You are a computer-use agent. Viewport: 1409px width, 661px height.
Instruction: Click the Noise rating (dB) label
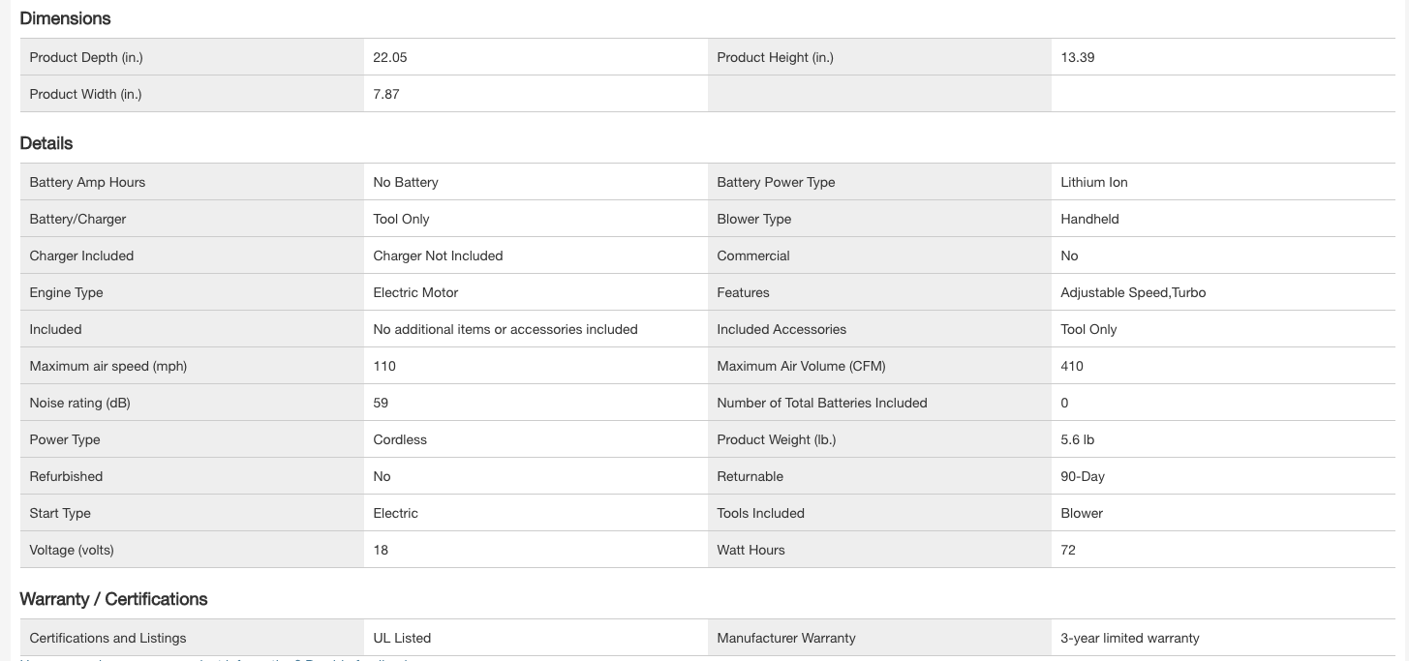(x=79, y=403)
